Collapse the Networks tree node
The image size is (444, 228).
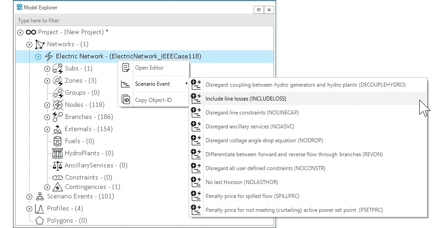tap(29, 44)
